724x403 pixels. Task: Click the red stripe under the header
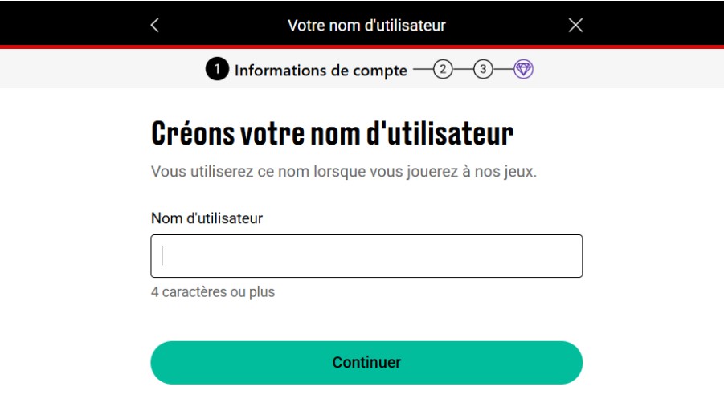point(362,47)
